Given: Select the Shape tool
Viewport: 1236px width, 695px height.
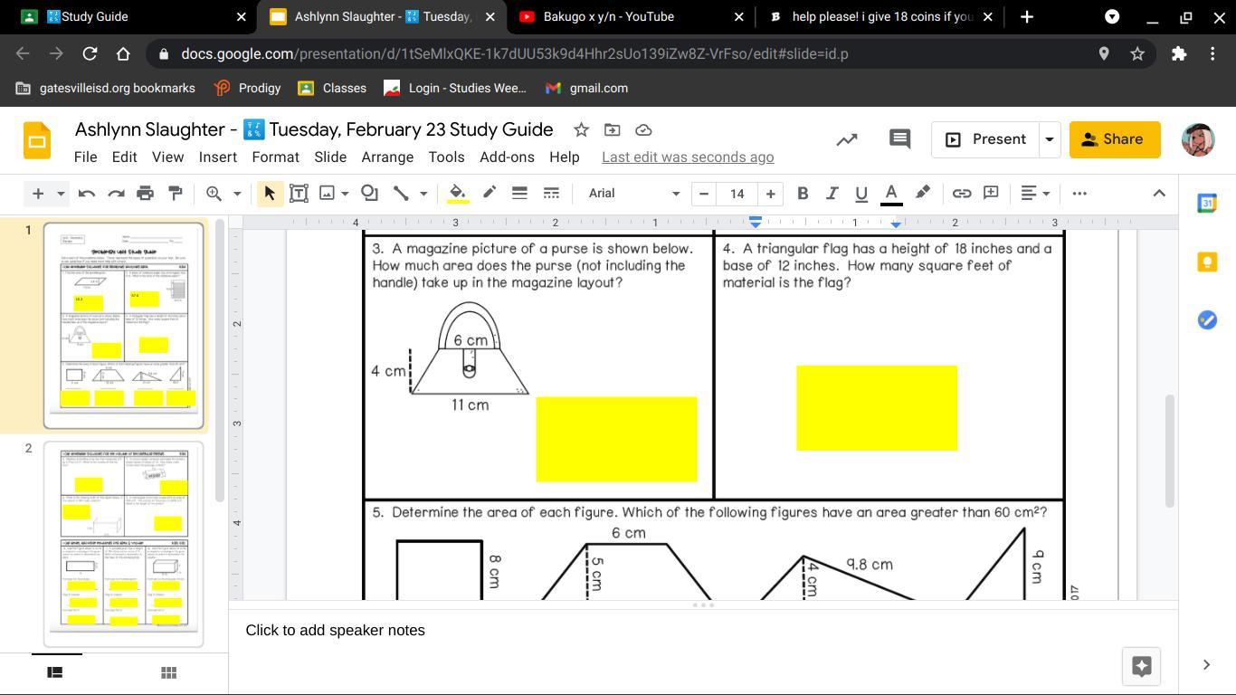Looking at the screenshot, I should [369, 193].
